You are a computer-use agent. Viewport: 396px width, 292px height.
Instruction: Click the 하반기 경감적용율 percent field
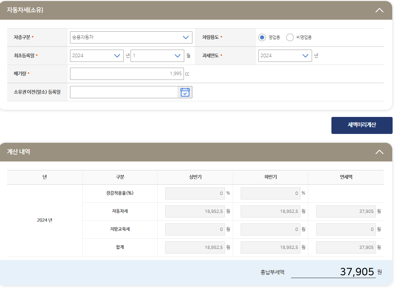270,193
